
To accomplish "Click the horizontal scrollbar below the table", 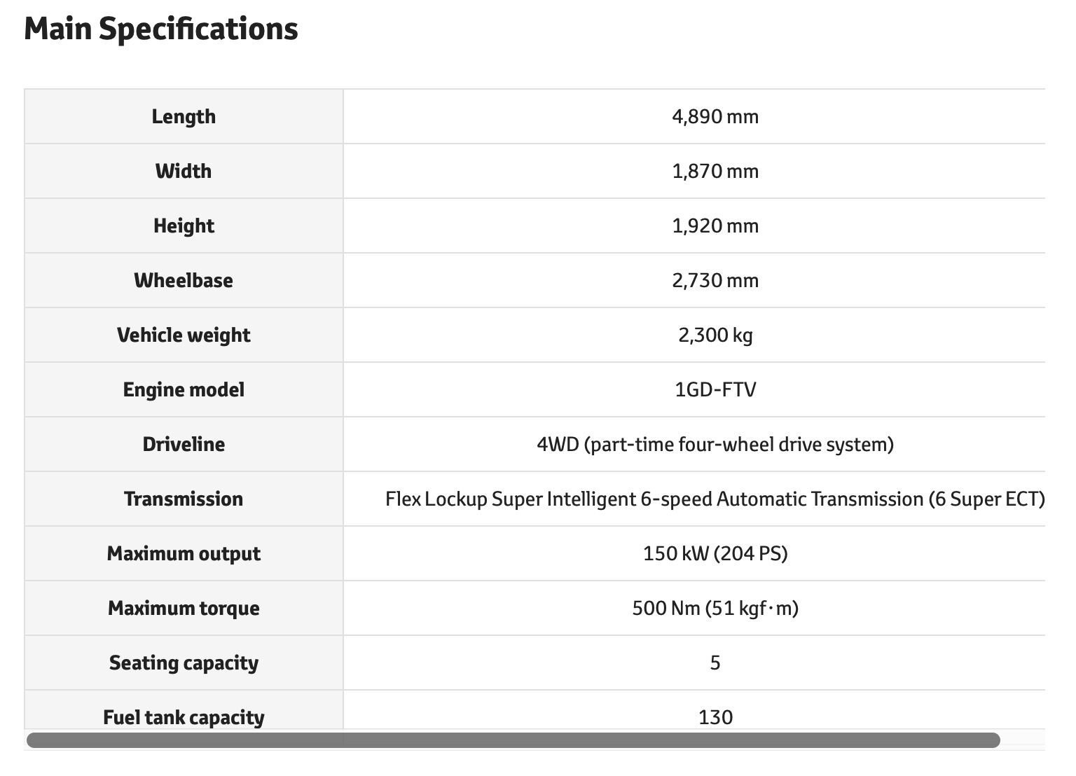I will 513,740.
